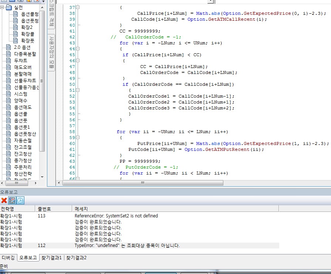The width and height of the screenshot is (331, 274).
Task: Click the 자동손절 script file icon
Action: point(9,141)
